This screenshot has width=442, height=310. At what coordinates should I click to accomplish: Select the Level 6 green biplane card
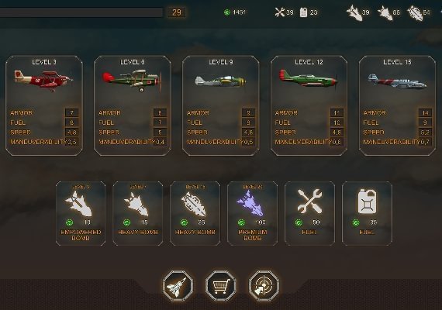click(x=133, y=105)
